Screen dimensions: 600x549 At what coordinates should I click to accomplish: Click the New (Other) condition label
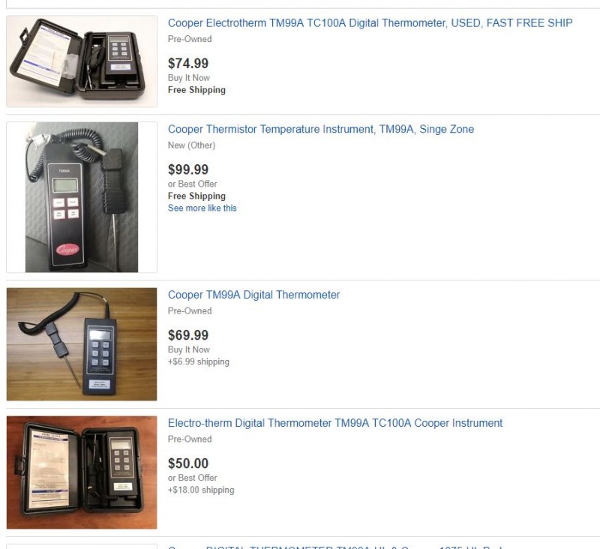(x=191, y=145)
